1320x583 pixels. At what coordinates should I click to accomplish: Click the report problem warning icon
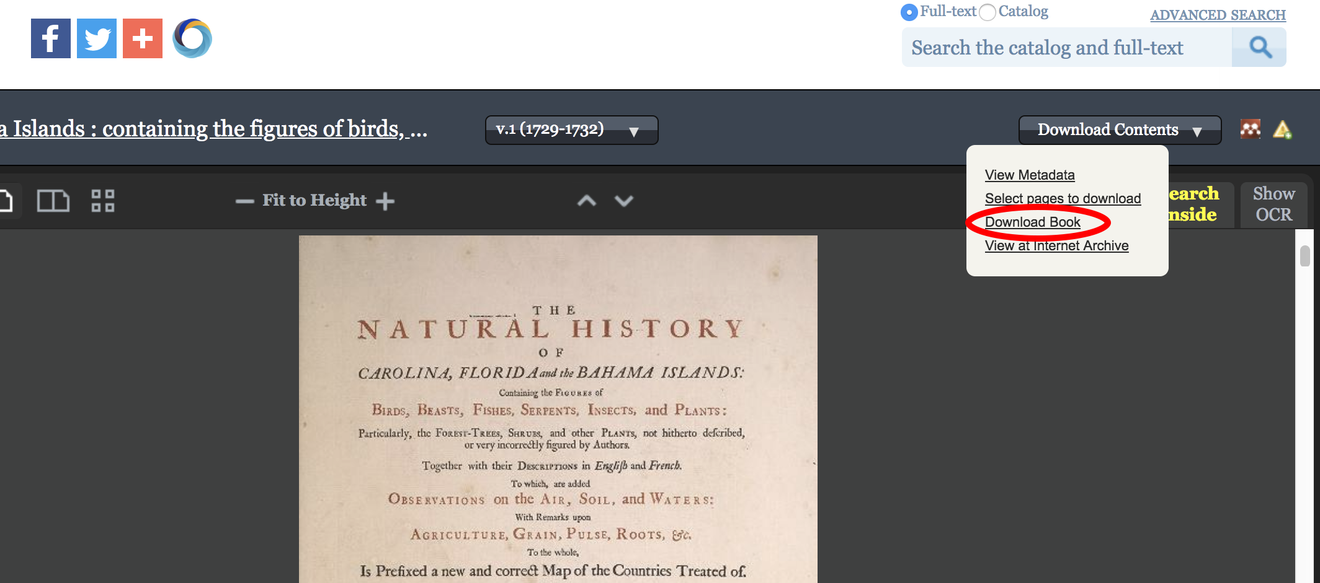pos(1283,129)
